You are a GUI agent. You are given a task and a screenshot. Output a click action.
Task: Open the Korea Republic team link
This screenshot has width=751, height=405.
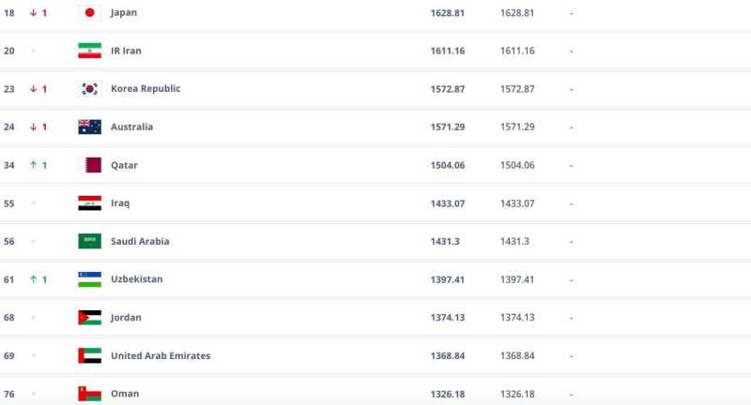(x=146, y=89)
